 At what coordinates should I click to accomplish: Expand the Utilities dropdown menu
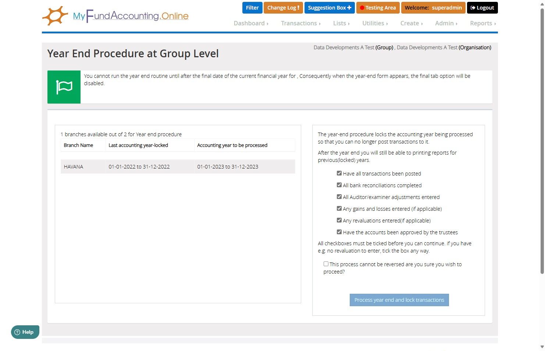(375, 23)
